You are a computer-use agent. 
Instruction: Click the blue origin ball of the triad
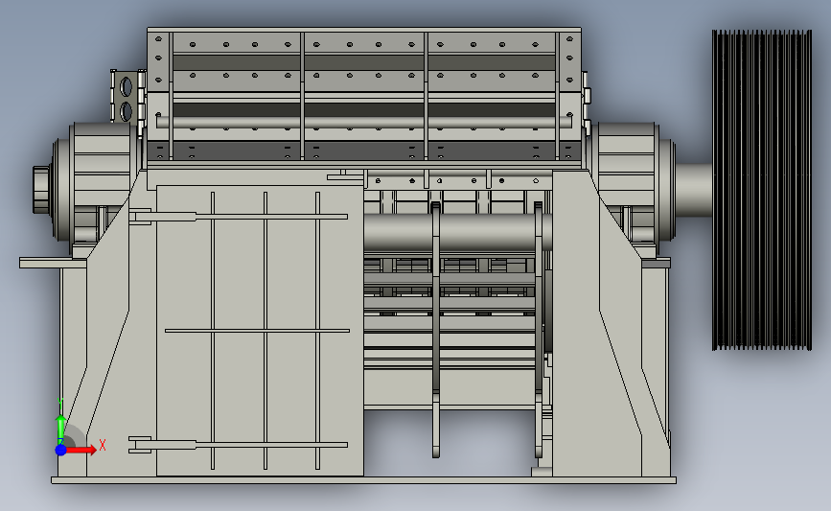point(61,450)
